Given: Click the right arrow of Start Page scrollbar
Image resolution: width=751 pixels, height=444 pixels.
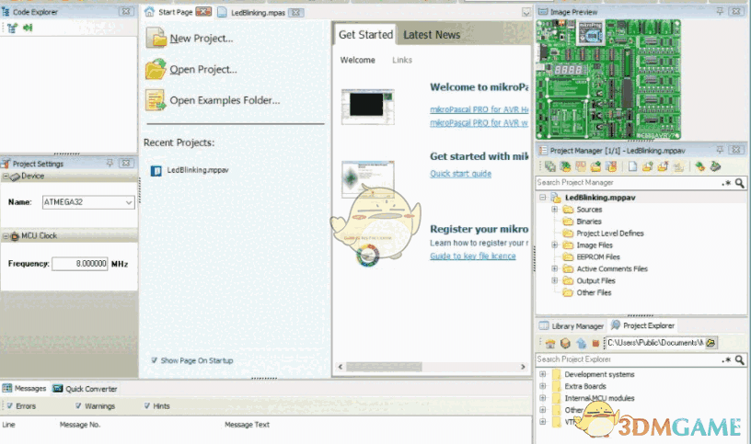Looking at the screenshot, I should coord(523,367).
